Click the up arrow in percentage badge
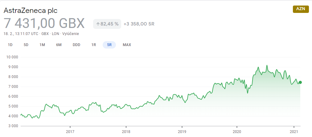Viewport: 312px width, 137px height. 98,24
